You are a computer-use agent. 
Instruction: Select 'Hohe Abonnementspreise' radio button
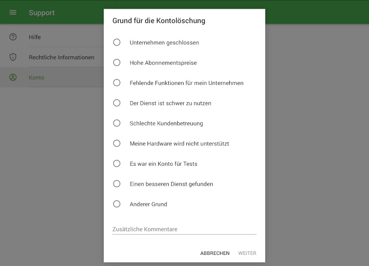[x=117, y=63]
